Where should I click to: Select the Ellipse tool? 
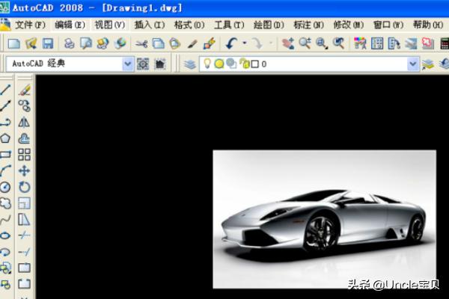click(5, 235)
